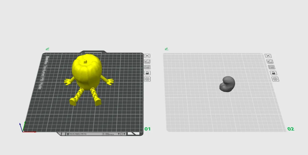
Task: Toggle the lock on plate 01
Action: pos(147,73)
